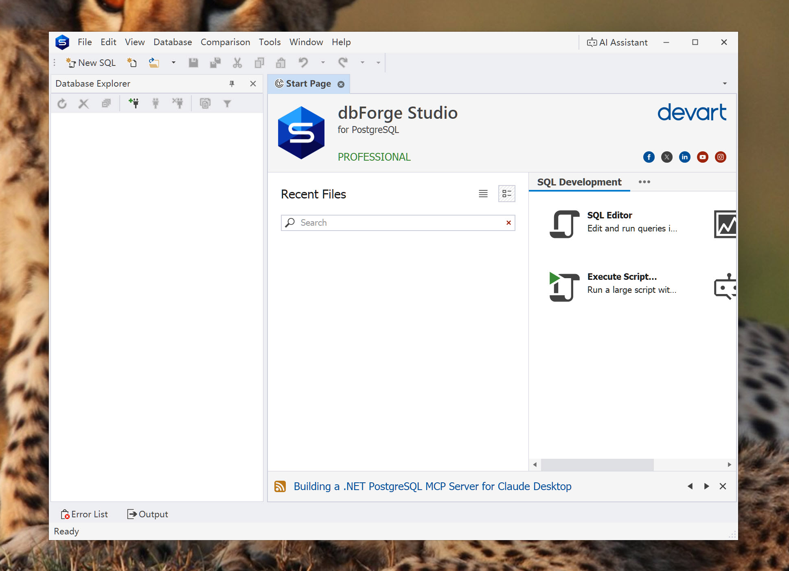Click the filter funnel icon in Database Explorer

click(x=227, y=104)
